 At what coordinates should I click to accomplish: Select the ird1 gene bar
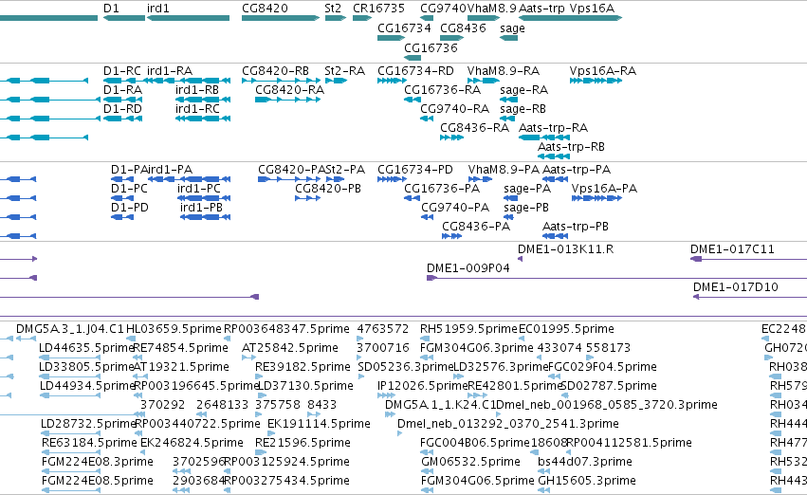coord(189,18)
